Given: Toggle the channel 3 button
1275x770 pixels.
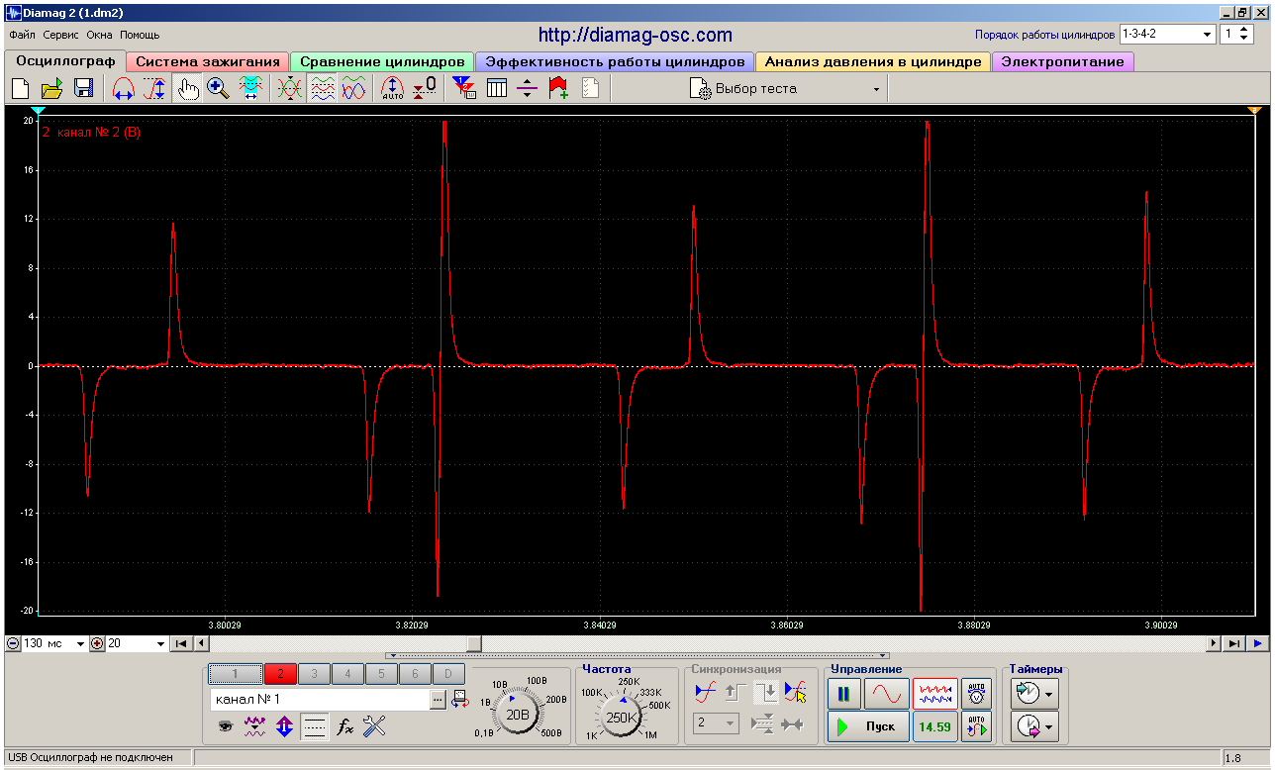Looking at the screenshot, I should pyautogui.click(x=314, y=674).
